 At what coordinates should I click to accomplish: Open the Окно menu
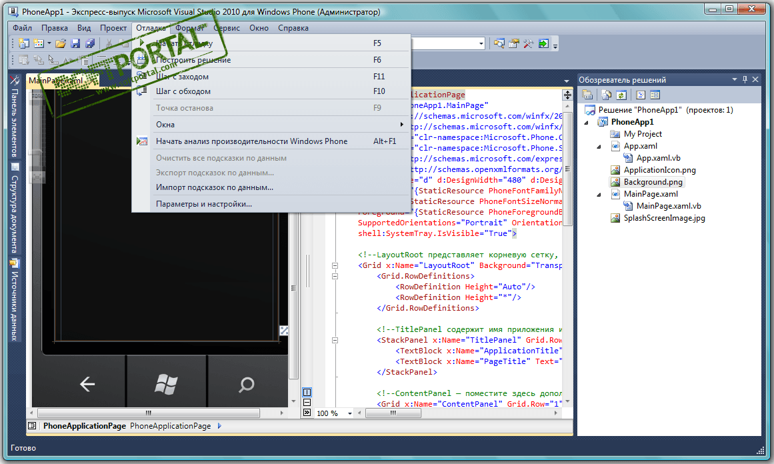pyautogui.click(x=259, y=28)
